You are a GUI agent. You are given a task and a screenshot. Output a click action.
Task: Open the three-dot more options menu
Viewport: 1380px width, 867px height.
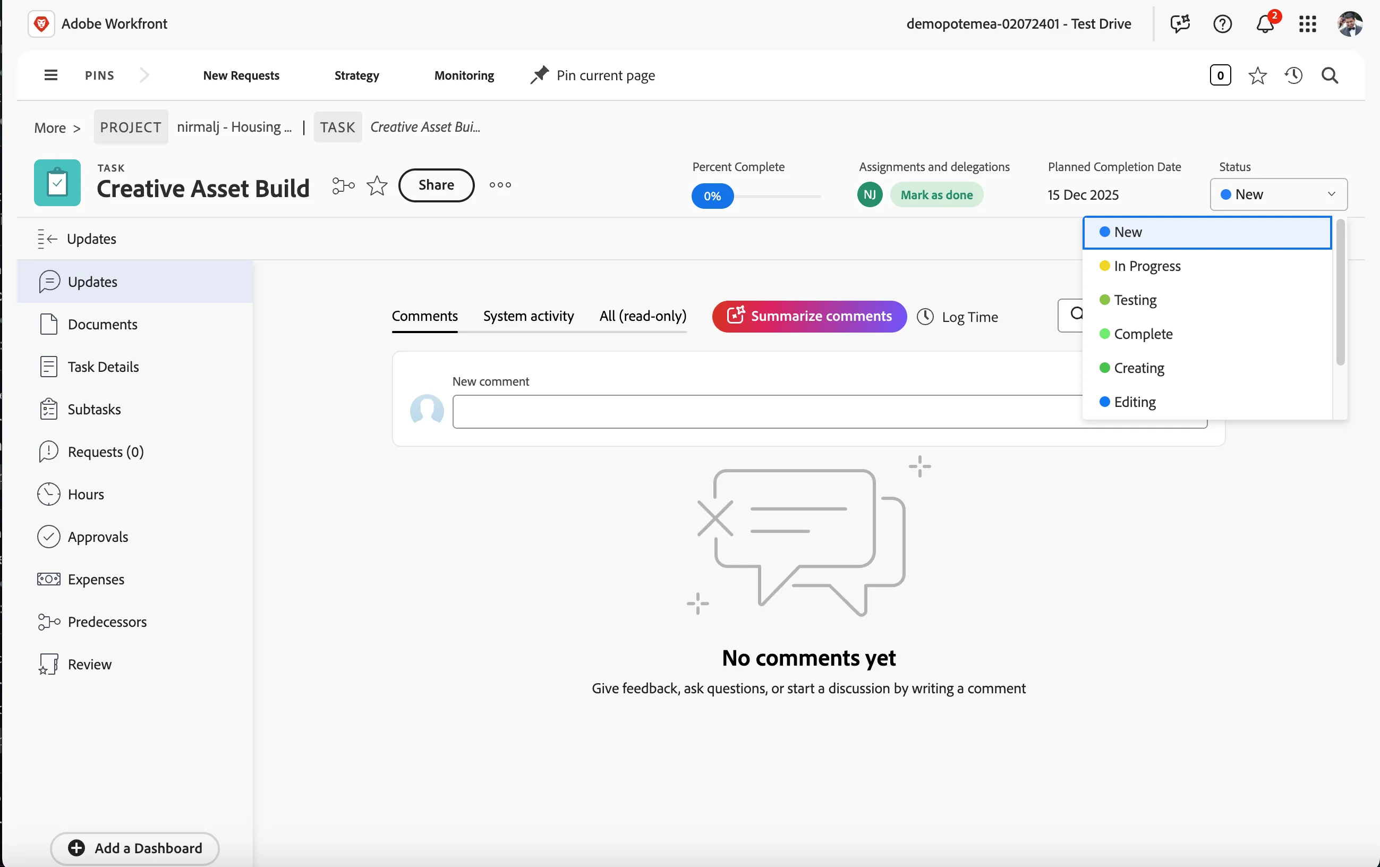(x=500, y=185)
